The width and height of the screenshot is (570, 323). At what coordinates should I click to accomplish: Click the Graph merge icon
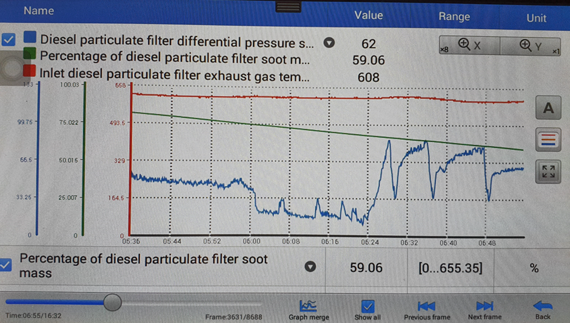coord(309,309)
